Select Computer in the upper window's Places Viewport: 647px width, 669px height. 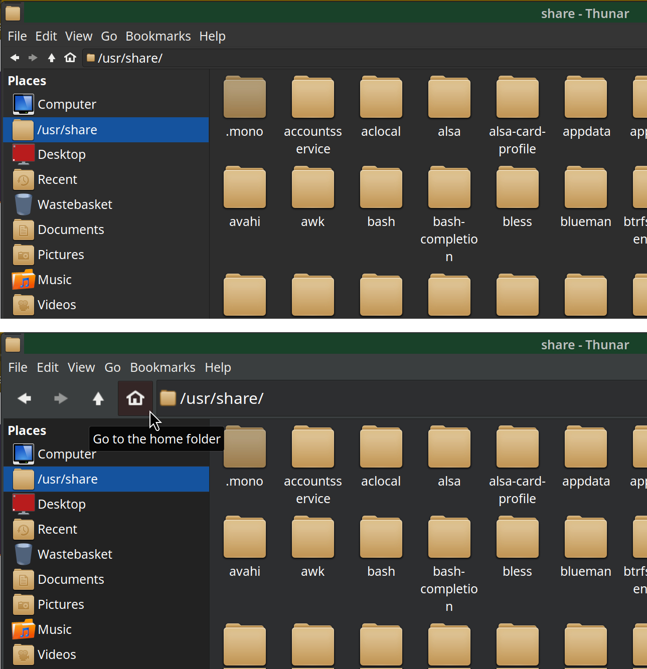click(x=106, y=104)
